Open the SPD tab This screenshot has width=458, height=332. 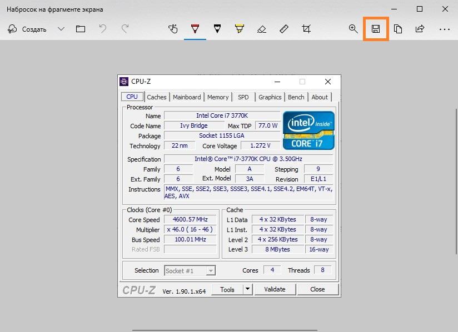(243, 97)
